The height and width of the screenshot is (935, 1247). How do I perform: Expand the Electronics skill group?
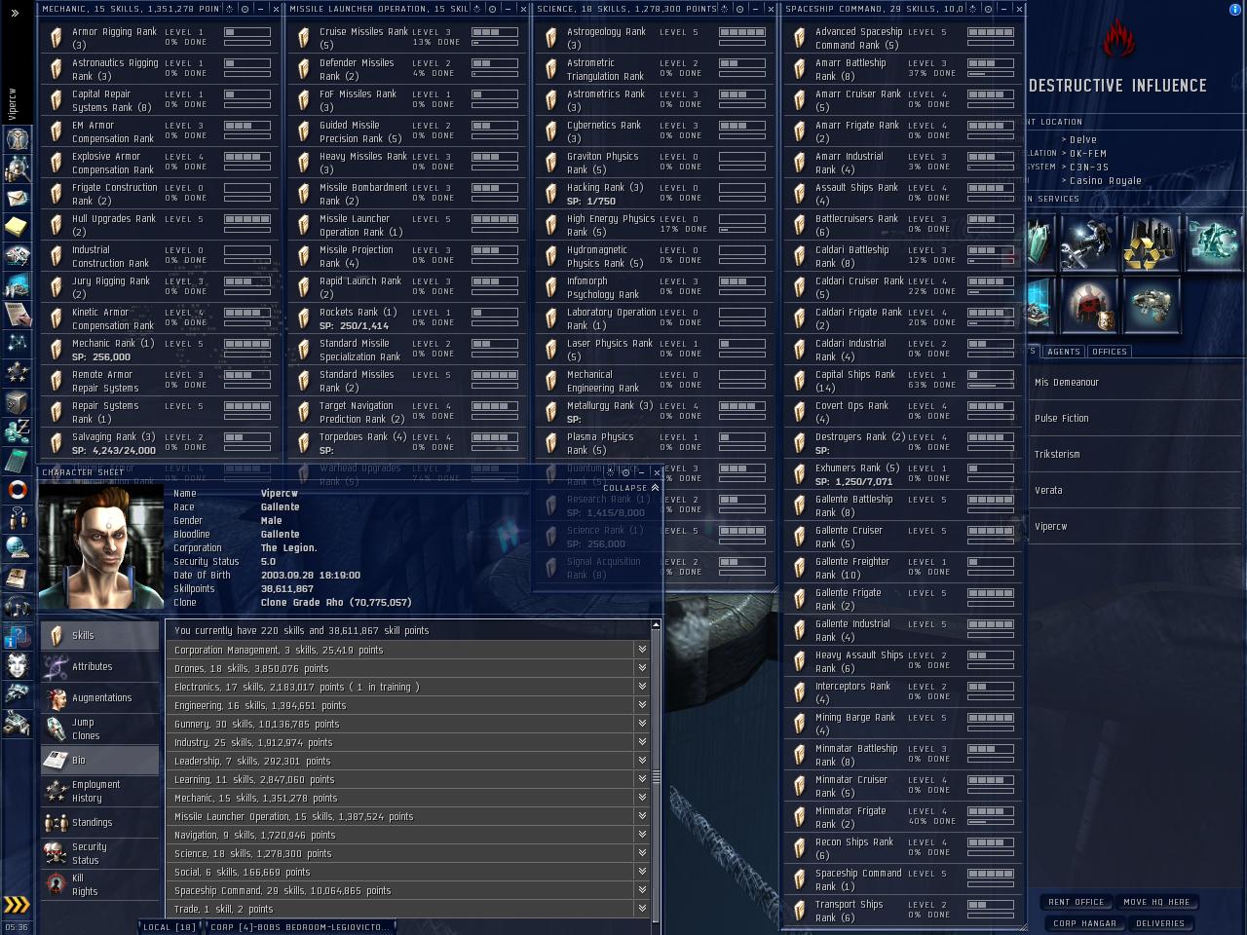pos(642,687)
